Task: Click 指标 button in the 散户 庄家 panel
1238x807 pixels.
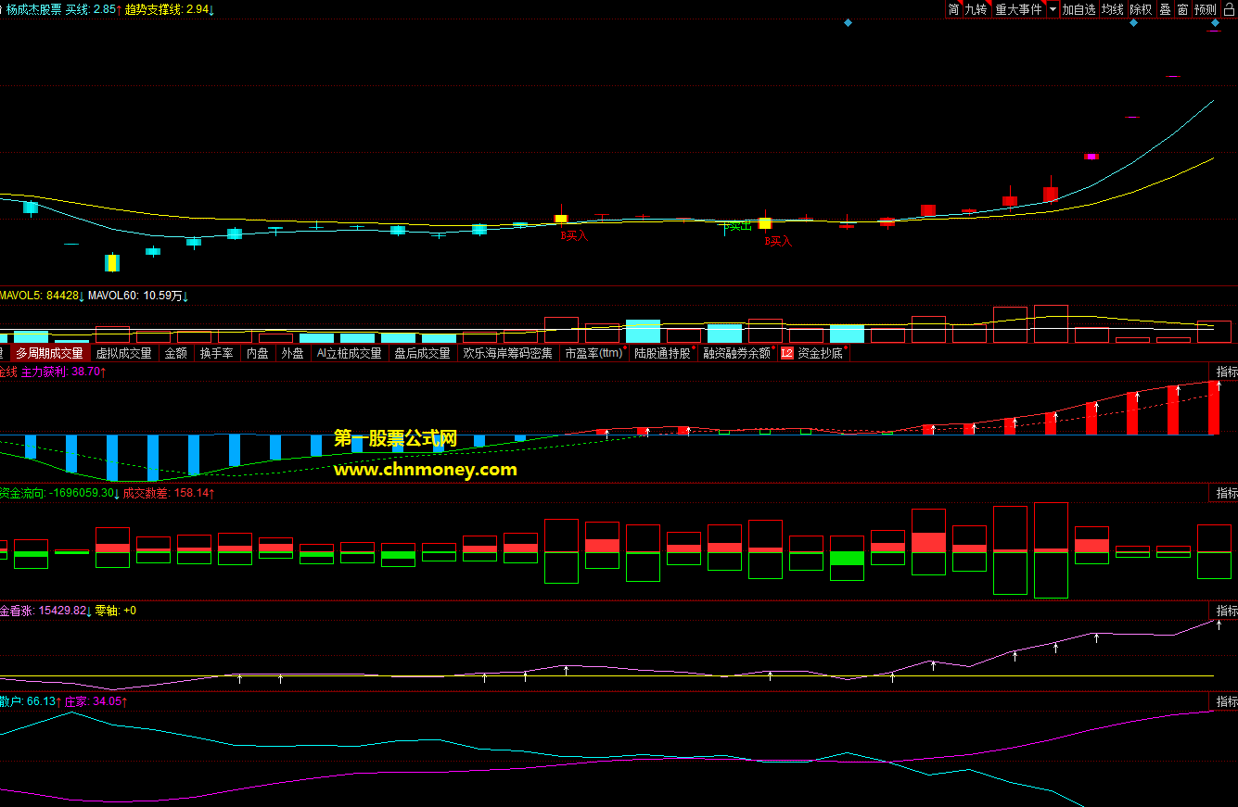Action: pos(1226,701)
